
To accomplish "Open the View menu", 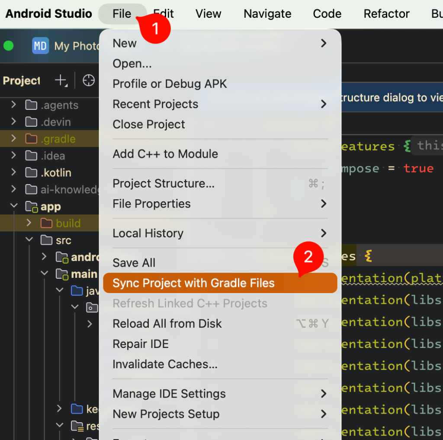I will pos(208,13).
